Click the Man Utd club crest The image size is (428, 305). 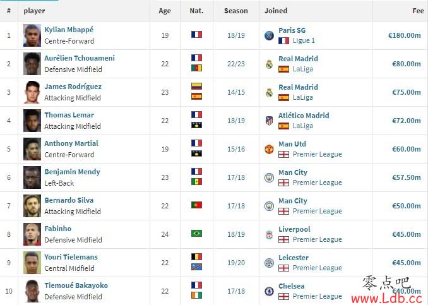[x=269, y=149]
